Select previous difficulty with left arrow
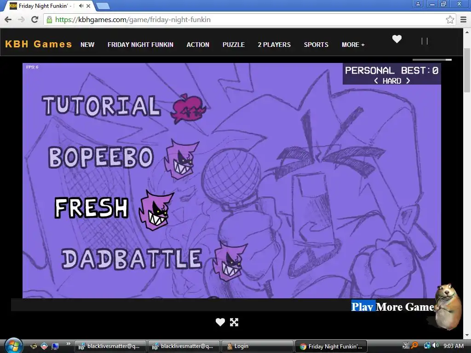The image size is (471, 353). [x=376, y=81]
